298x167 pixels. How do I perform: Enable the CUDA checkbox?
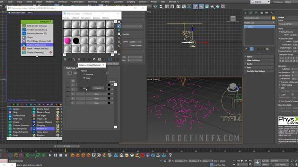tap(280, 95)
